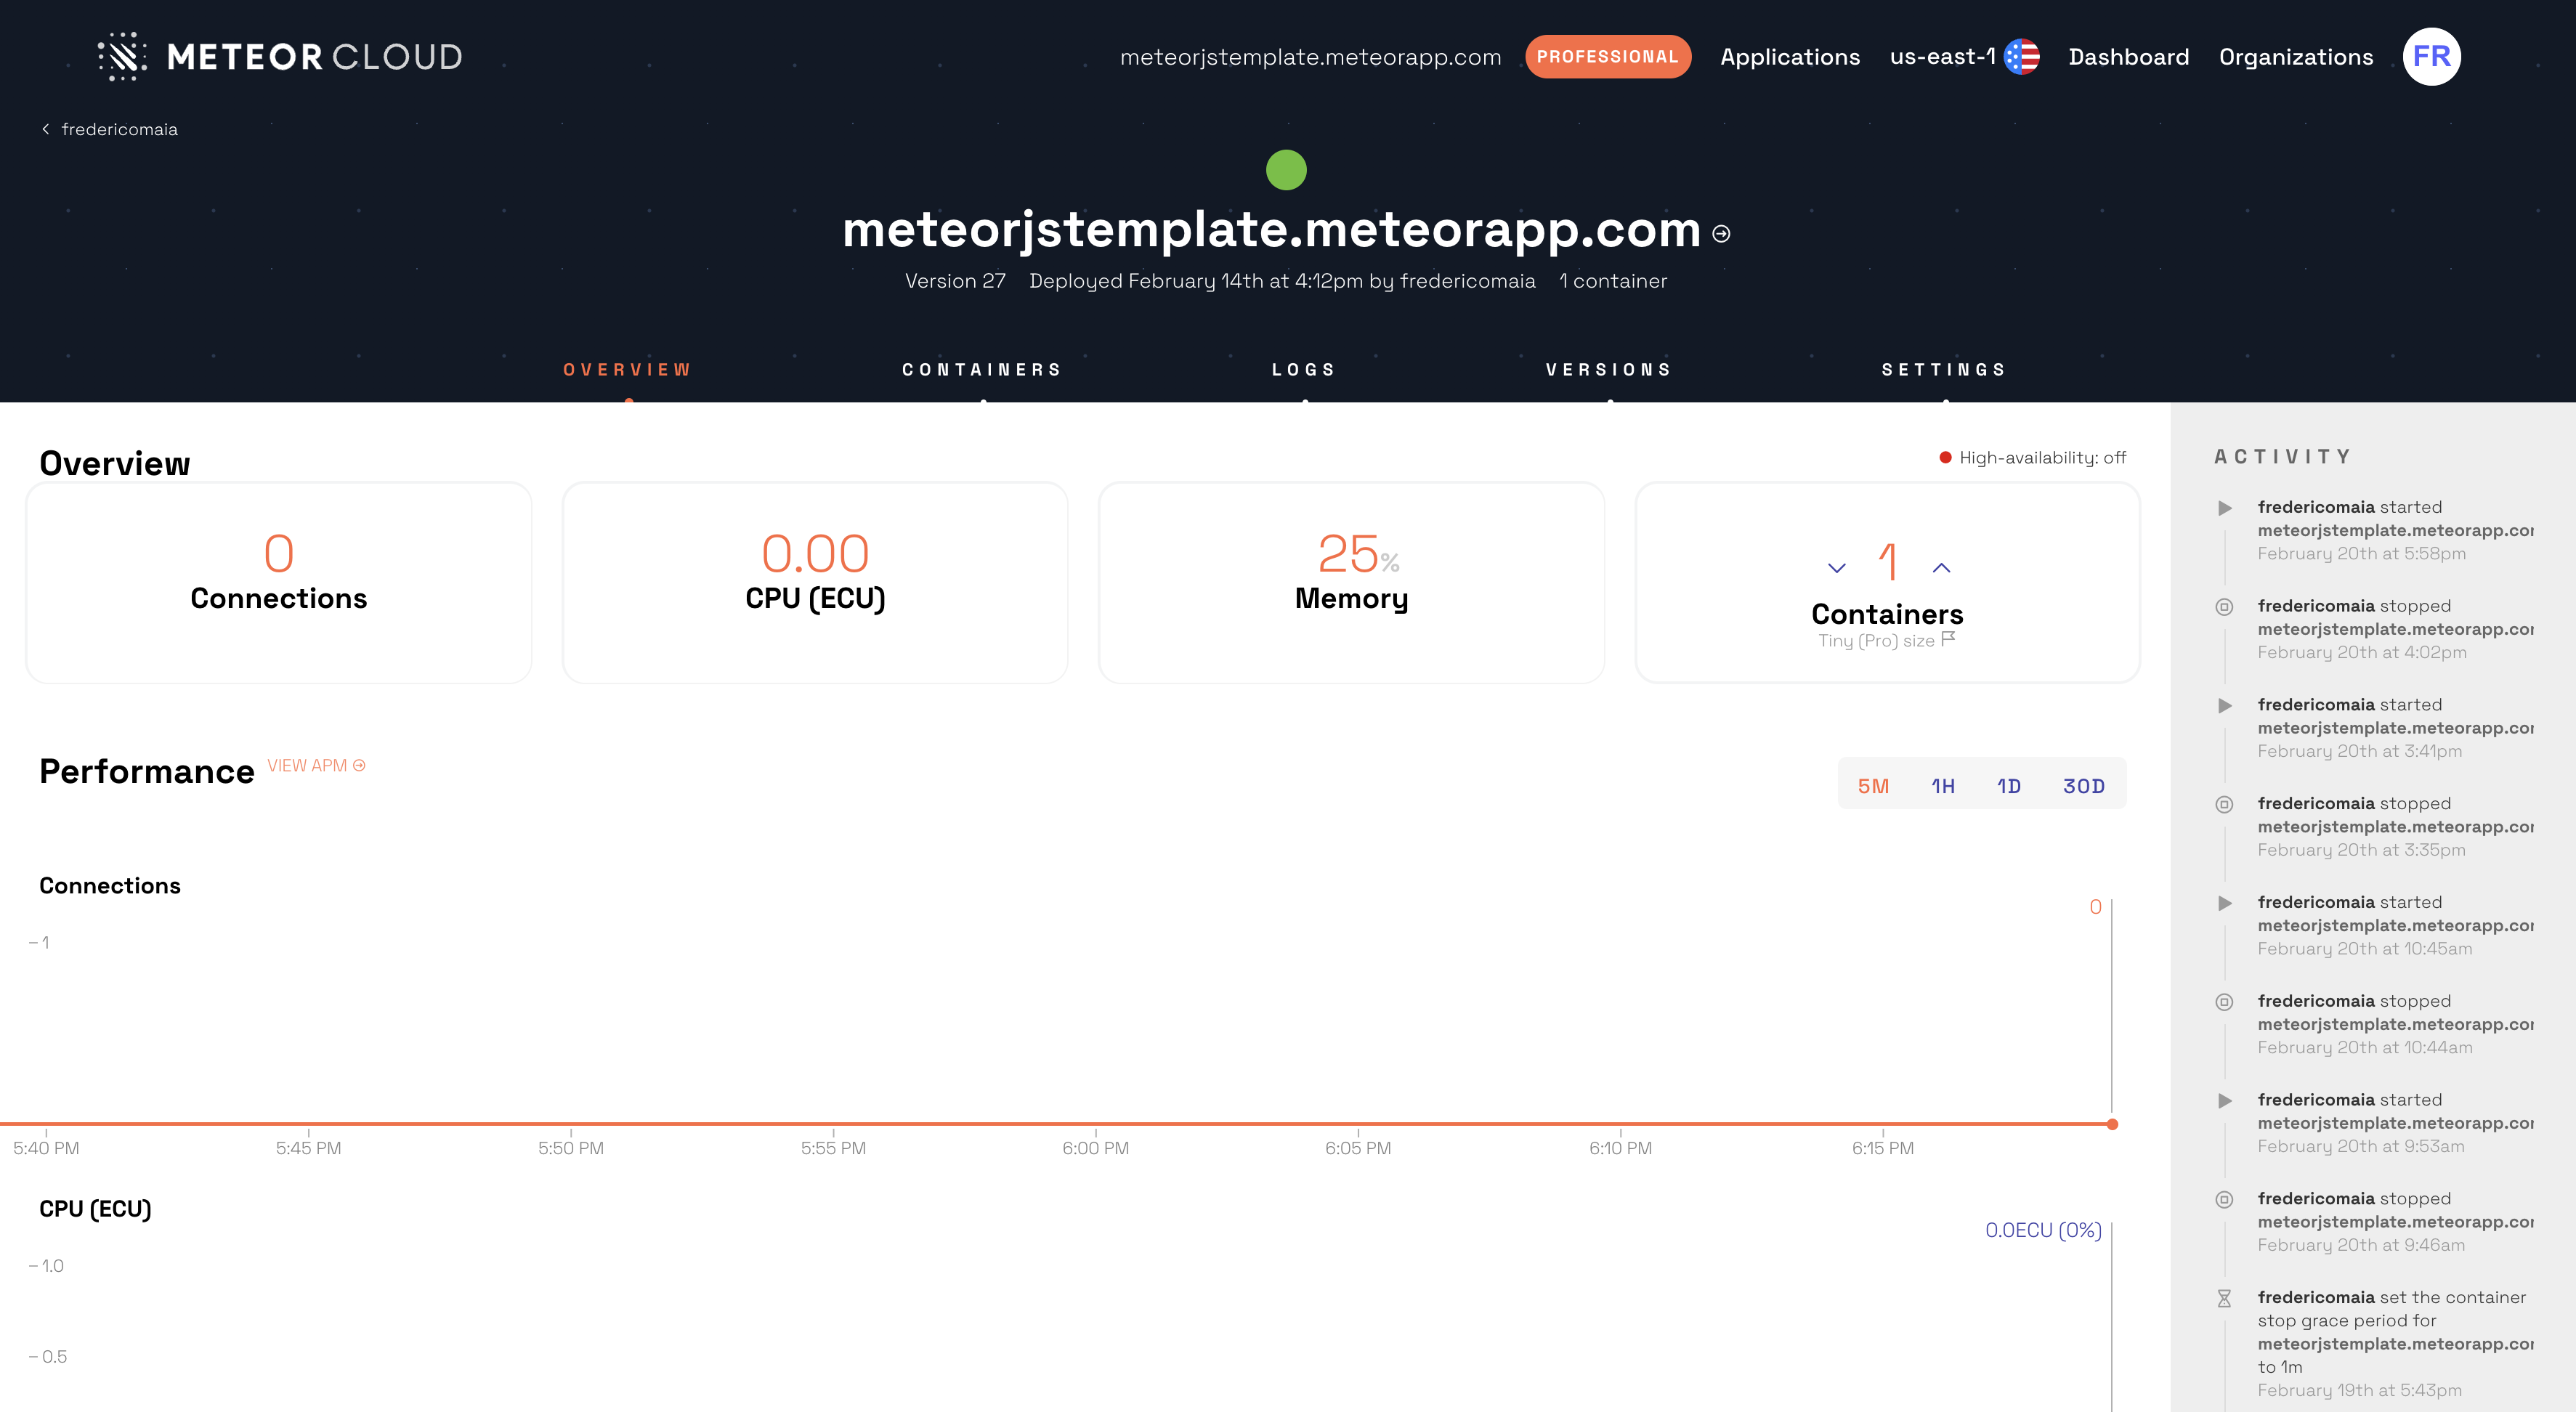Viewport: 2576px width, 1412px height.
Task: Click the play icon for February 20th 5:58pm
Action: pyautogui.click(x=2224, y=508)
